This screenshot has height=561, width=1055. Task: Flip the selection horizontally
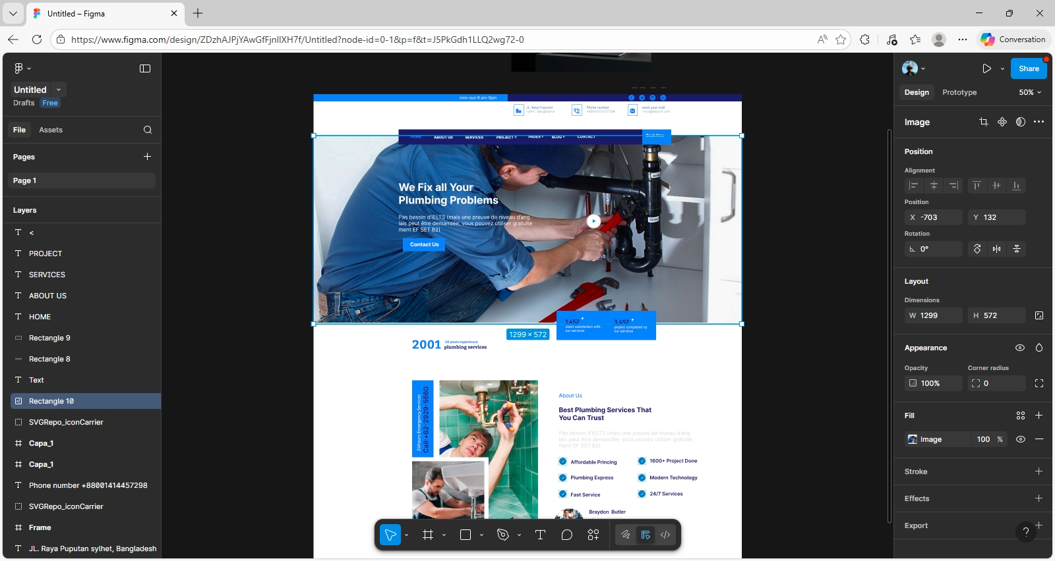pyautogui.click(x=997, y=249)
